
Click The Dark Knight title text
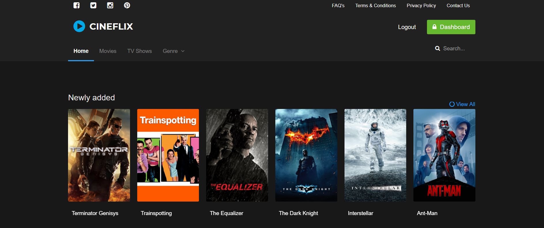[298, 213]
